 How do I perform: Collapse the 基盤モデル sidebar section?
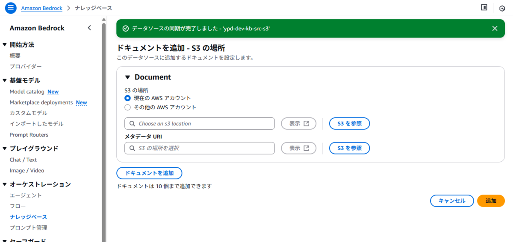coord(5,81)
